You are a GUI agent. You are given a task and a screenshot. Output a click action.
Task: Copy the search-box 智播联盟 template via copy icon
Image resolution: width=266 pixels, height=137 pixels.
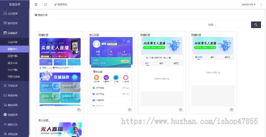pos(181,110)
